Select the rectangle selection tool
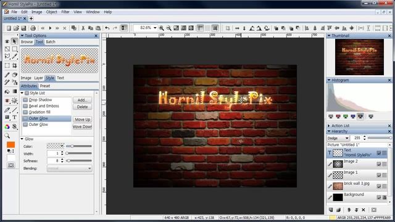This screenshot has height=222, width=395. (x=14, y=49)
